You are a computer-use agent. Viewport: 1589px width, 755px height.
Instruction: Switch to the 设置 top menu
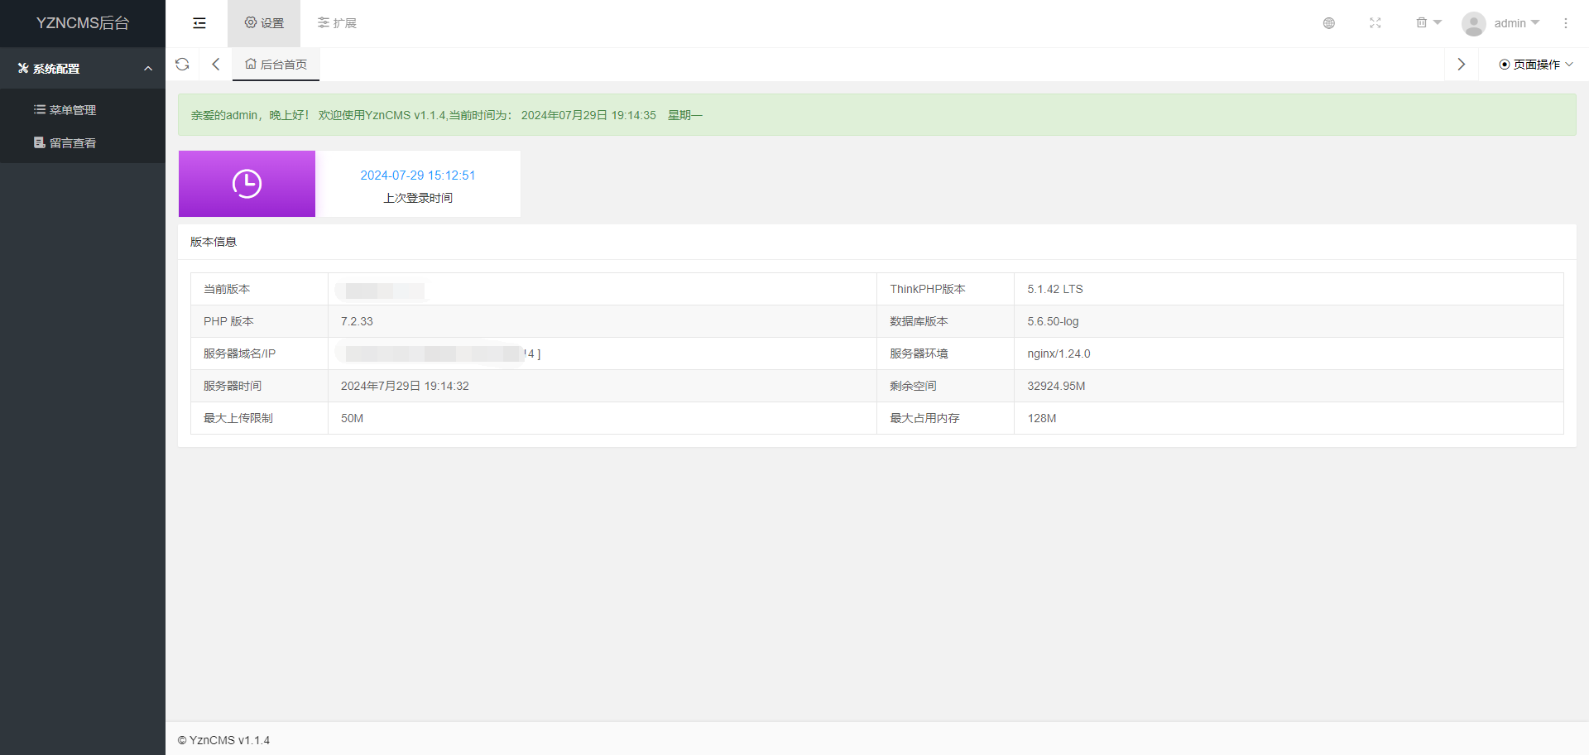[x=264, y=23]
